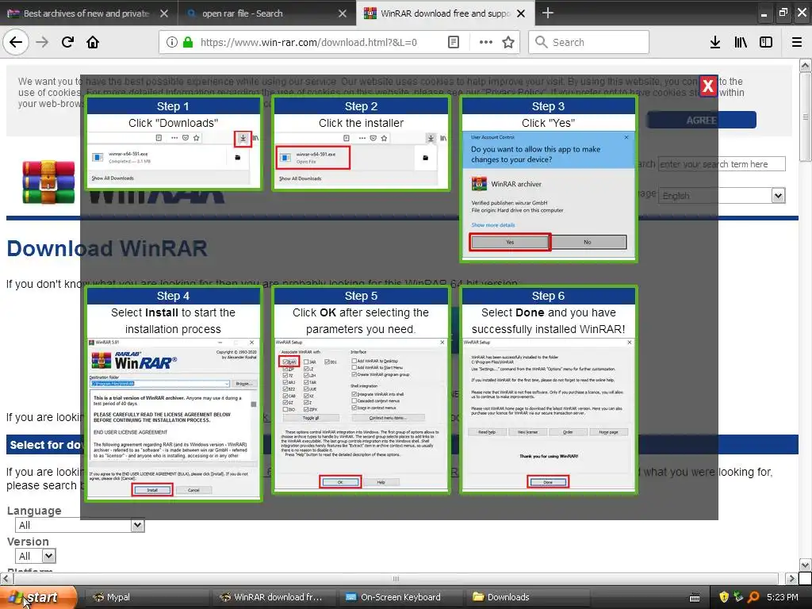Click the 'Download WinRAR' heading
This screenshot has height=609, width=812.
[x=107, y=248]
